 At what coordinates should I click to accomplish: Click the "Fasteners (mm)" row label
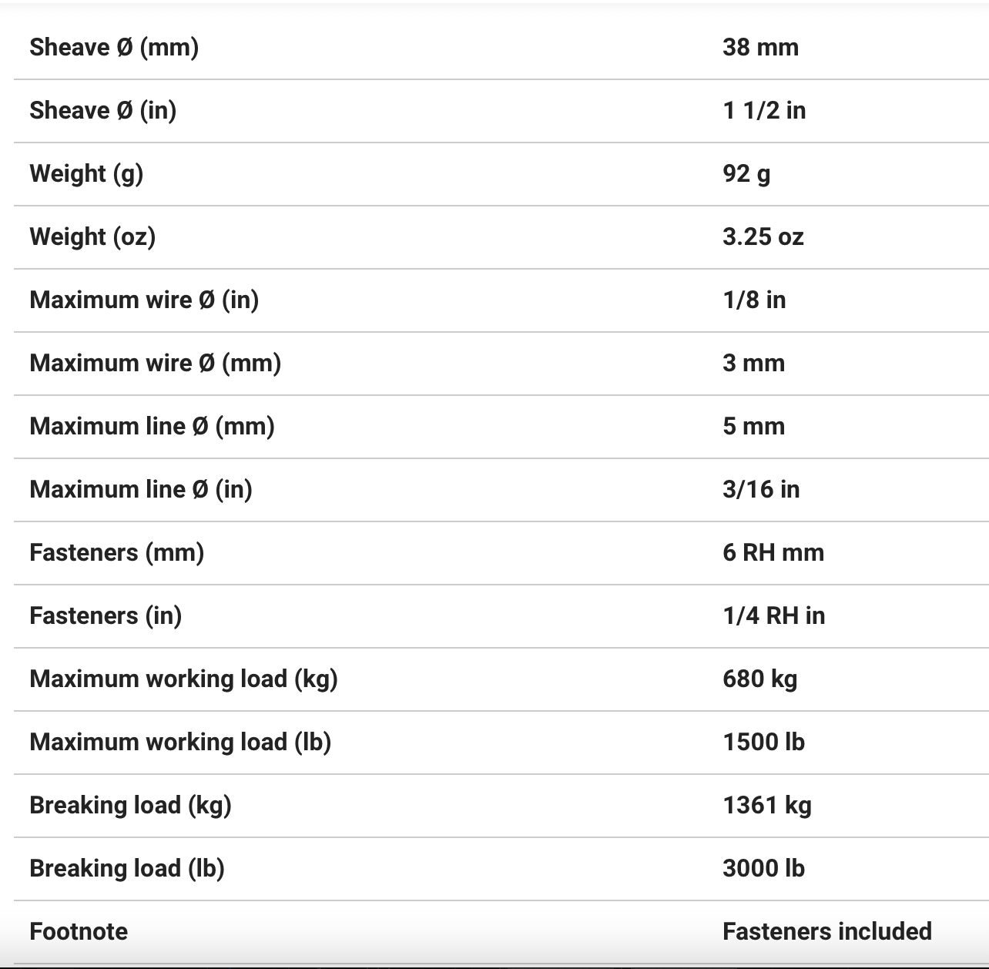coord(116,553)
